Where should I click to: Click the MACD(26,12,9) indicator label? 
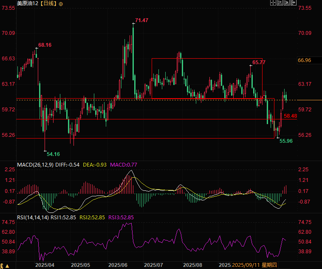[x=35, y=164]
